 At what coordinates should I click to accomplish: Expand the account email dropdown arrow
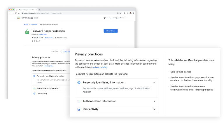(x=126, y=18)
